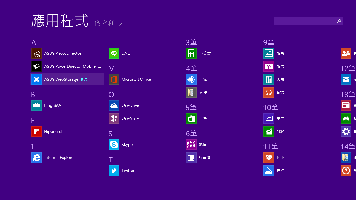The height and width of the screenshot is (200, 356).
Task: Open the Skype app icon
Action: click(114, 145)
